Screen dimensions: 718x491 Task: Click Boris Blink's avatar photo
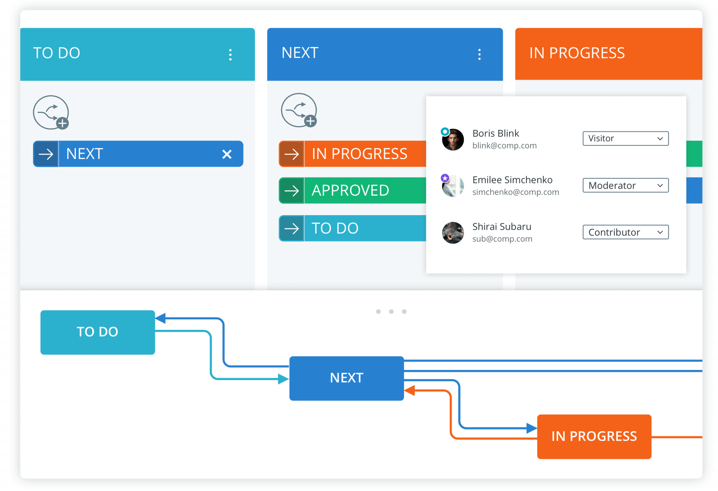[453, 140]
